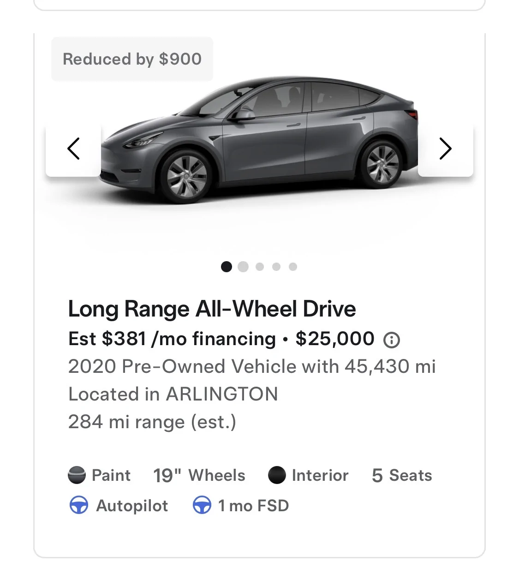519x574 pixels.
Task: Click the gray Model Y car image
Action: (x=259, y=138)
